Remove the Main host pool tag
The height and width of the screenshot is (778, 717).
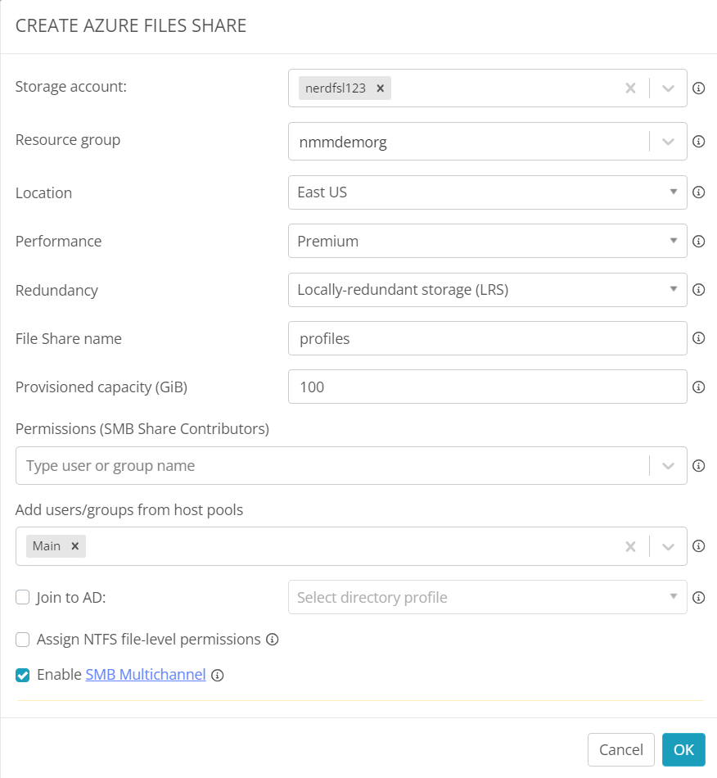point(74,545)
